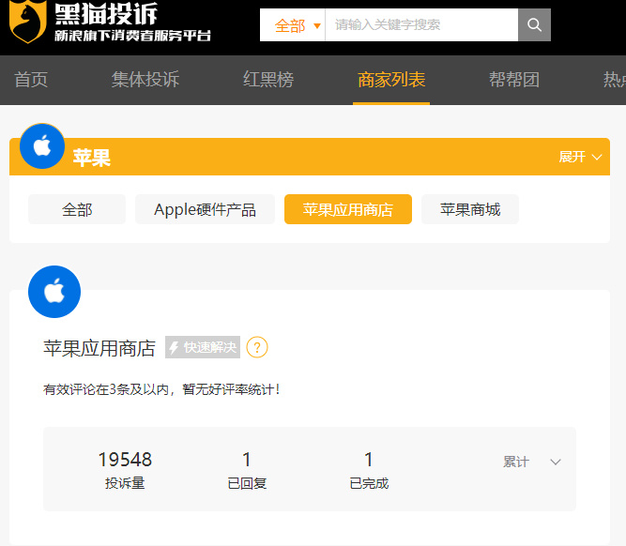Open 集体投诉 navigation tab
The width and height of the screenshot is (626, 546).
pyautogui.click(x=145, y=80)
